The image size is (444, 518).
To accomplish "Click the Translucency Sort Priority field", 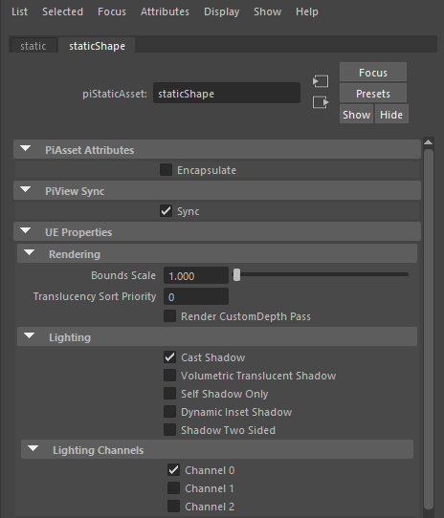I will point(196,296).
